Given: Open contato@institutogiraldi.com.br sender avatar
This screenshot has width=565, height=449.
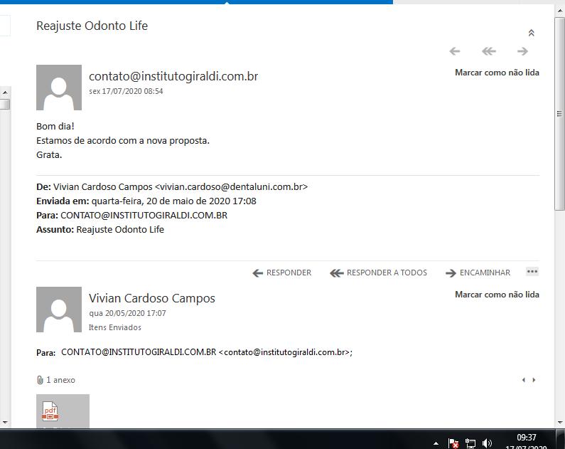Looking at the screenshot, I should pyautogui.click(x=59, y=88).
